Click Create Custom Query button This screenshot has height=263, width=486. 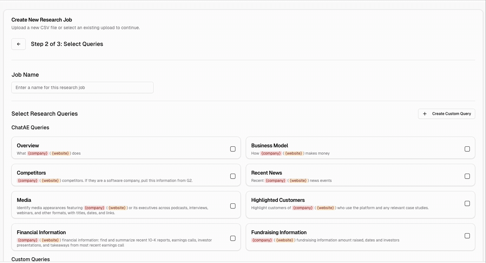coord(451,114)
